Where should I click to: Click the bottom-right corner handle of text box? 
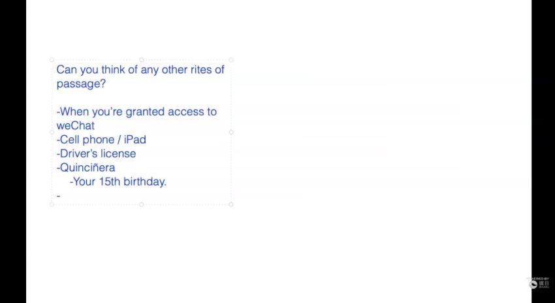click(231, 204)
